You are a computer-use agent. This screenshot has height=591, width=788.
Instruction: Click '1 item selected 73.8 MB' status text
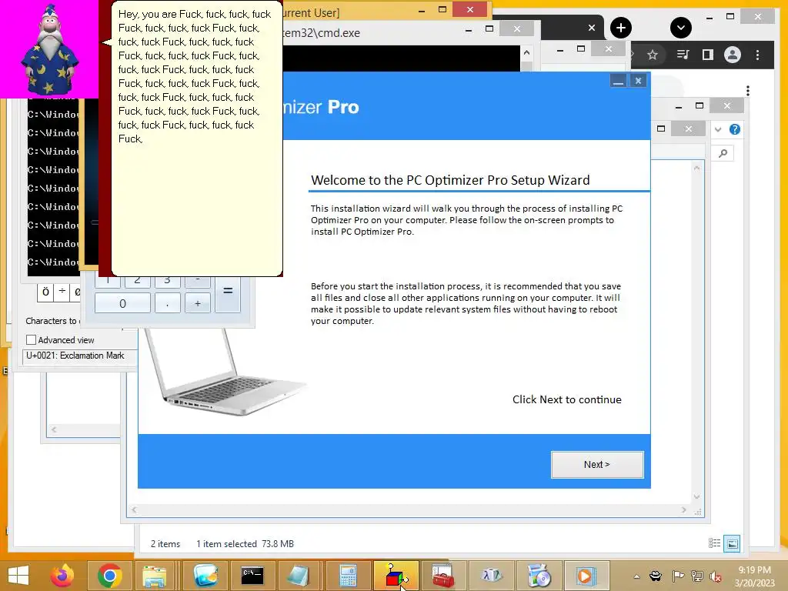pyautogui.click(x=245, y=544)
